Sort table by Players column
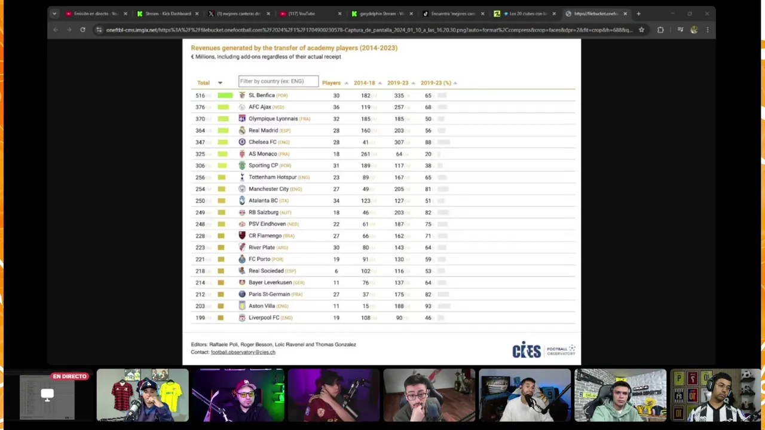The height and width of the screenshot is (430, 765). tap(335, 83)
